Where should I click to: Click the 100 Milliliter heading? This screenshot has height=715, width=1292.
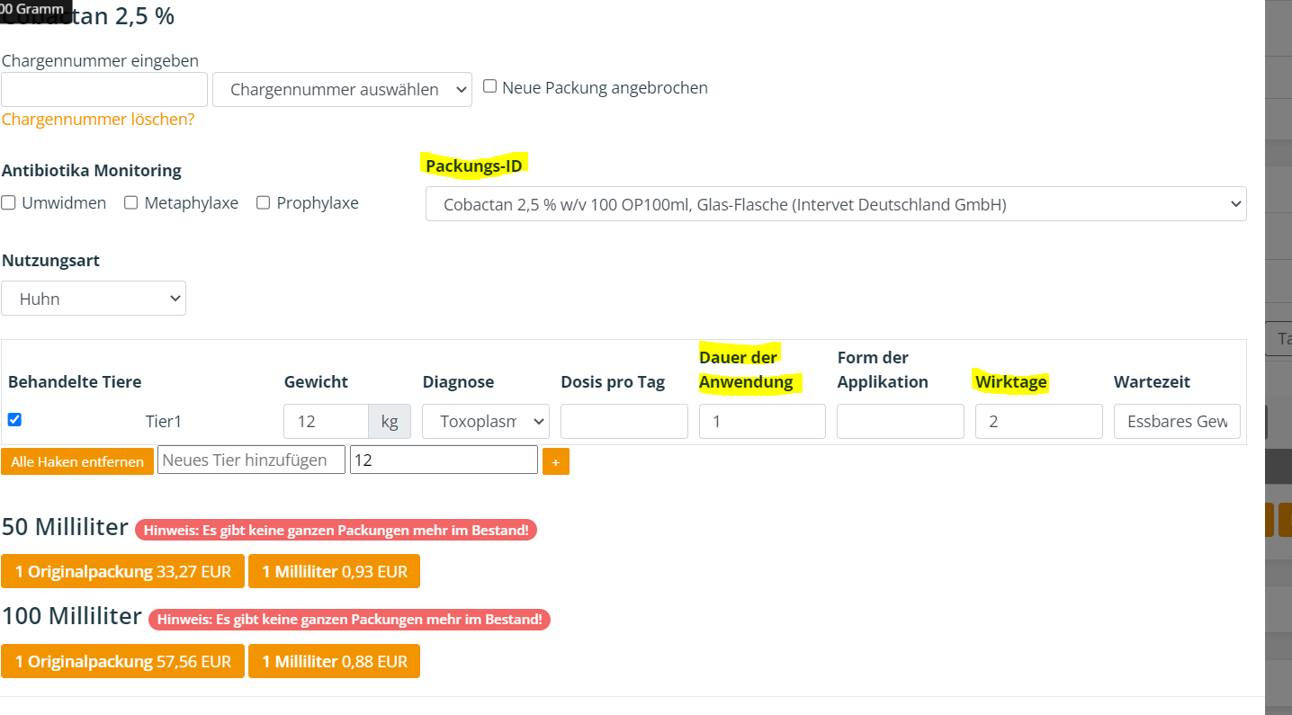(72, 616)
